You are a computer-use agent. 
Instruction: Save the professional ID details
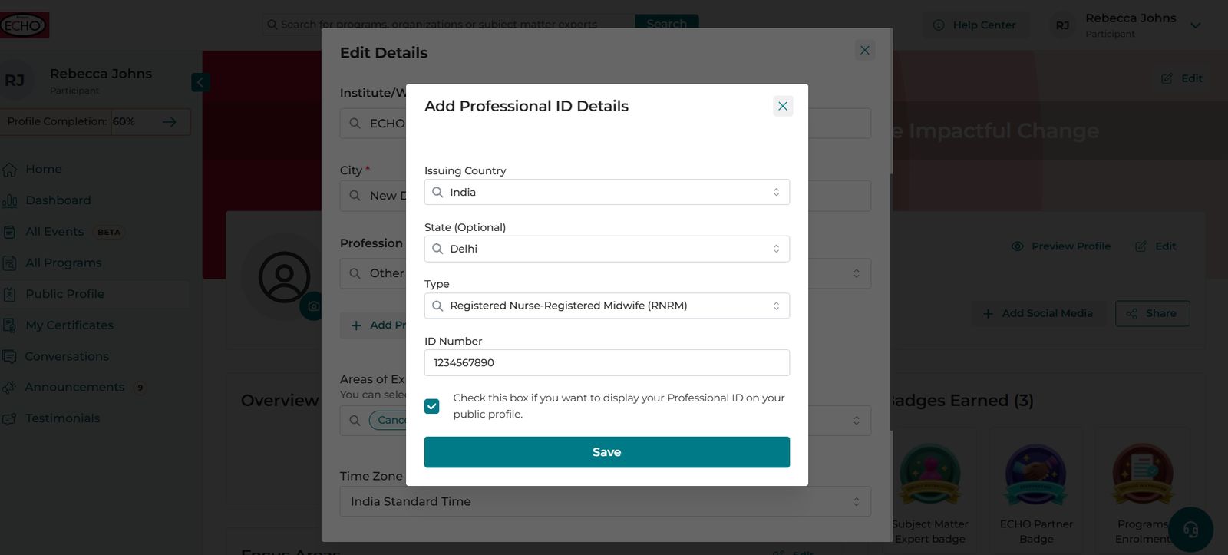[606, 452]
